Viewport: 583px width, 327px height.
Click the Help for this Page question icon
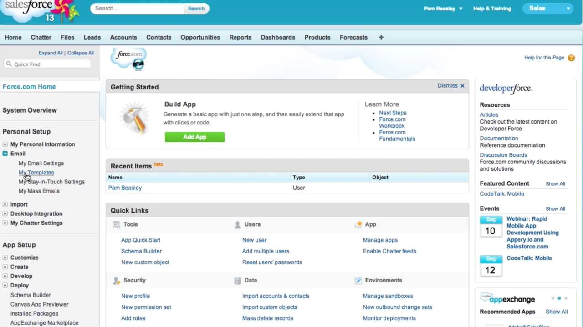[x=571, y=58]
